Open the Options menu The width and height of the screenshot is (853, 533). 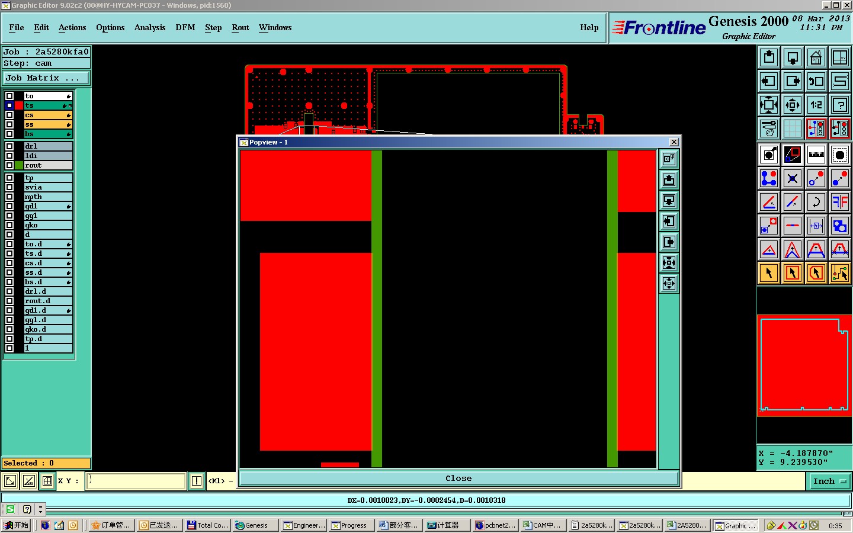[110, 27]
